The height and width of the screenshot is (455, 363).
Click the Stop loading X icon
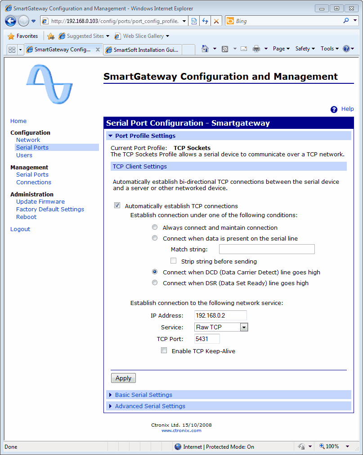coord(216,21)
